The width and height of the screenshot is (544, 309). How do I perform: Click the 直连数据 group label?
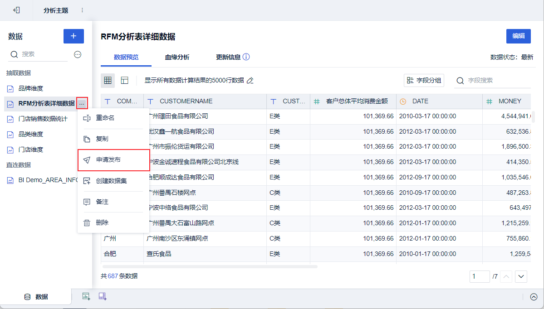click(x=19, y=165)
